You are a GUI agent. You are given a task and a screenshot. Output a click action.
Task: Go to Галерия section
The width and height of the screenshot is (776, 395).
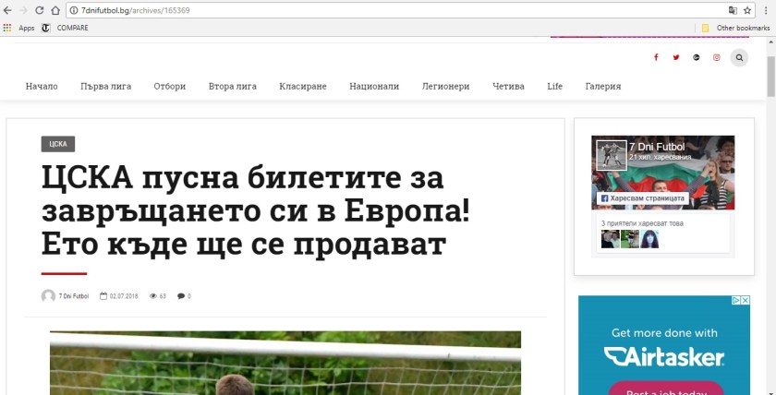pyautogui.click(x=602, y=86)
